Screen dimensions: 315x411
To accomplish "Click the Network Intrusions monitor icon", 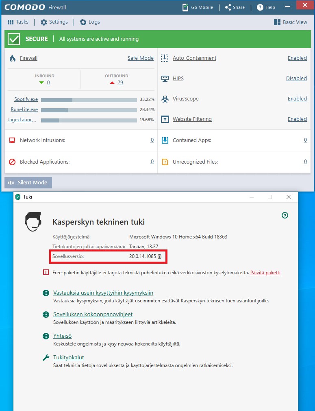I will (12, 140).
